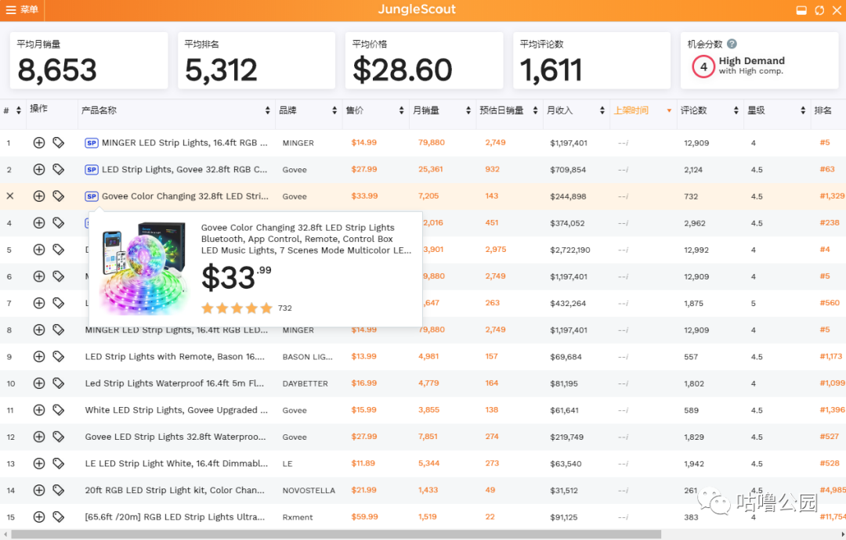This screenshot has height=540, width=846.
Task: Add row 2 Govee 32.8ft product
Action: (39, 169)
